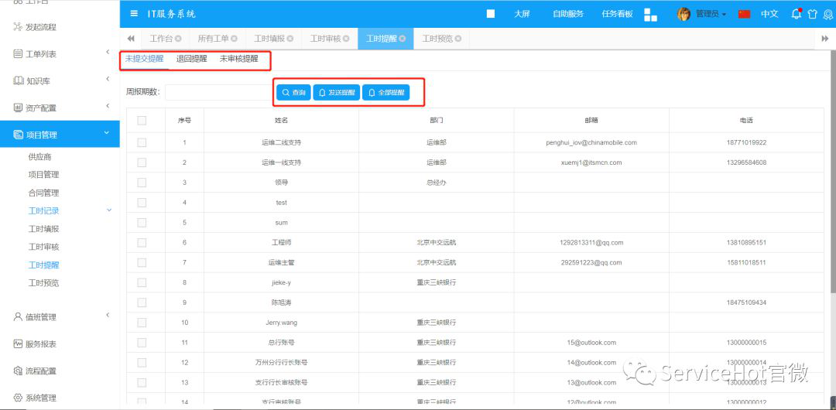
Task: Select the checkbox for 工程师 row
Action: [x=142, y=242]
